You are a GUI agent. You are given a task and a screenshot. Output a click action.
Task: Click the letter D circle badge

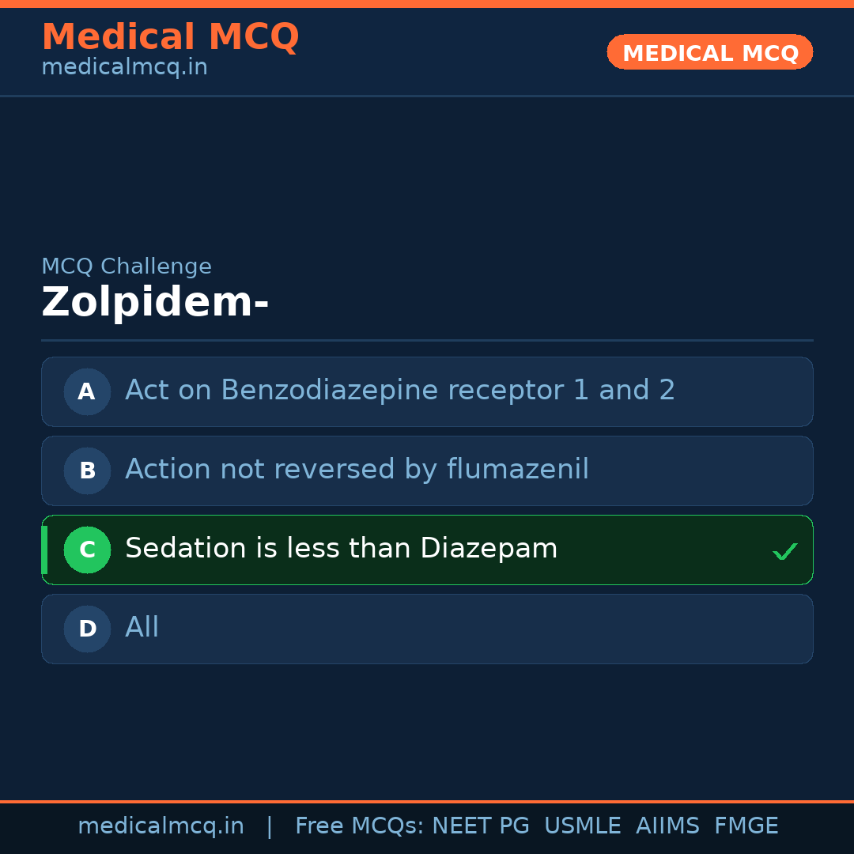pos(87,629)
